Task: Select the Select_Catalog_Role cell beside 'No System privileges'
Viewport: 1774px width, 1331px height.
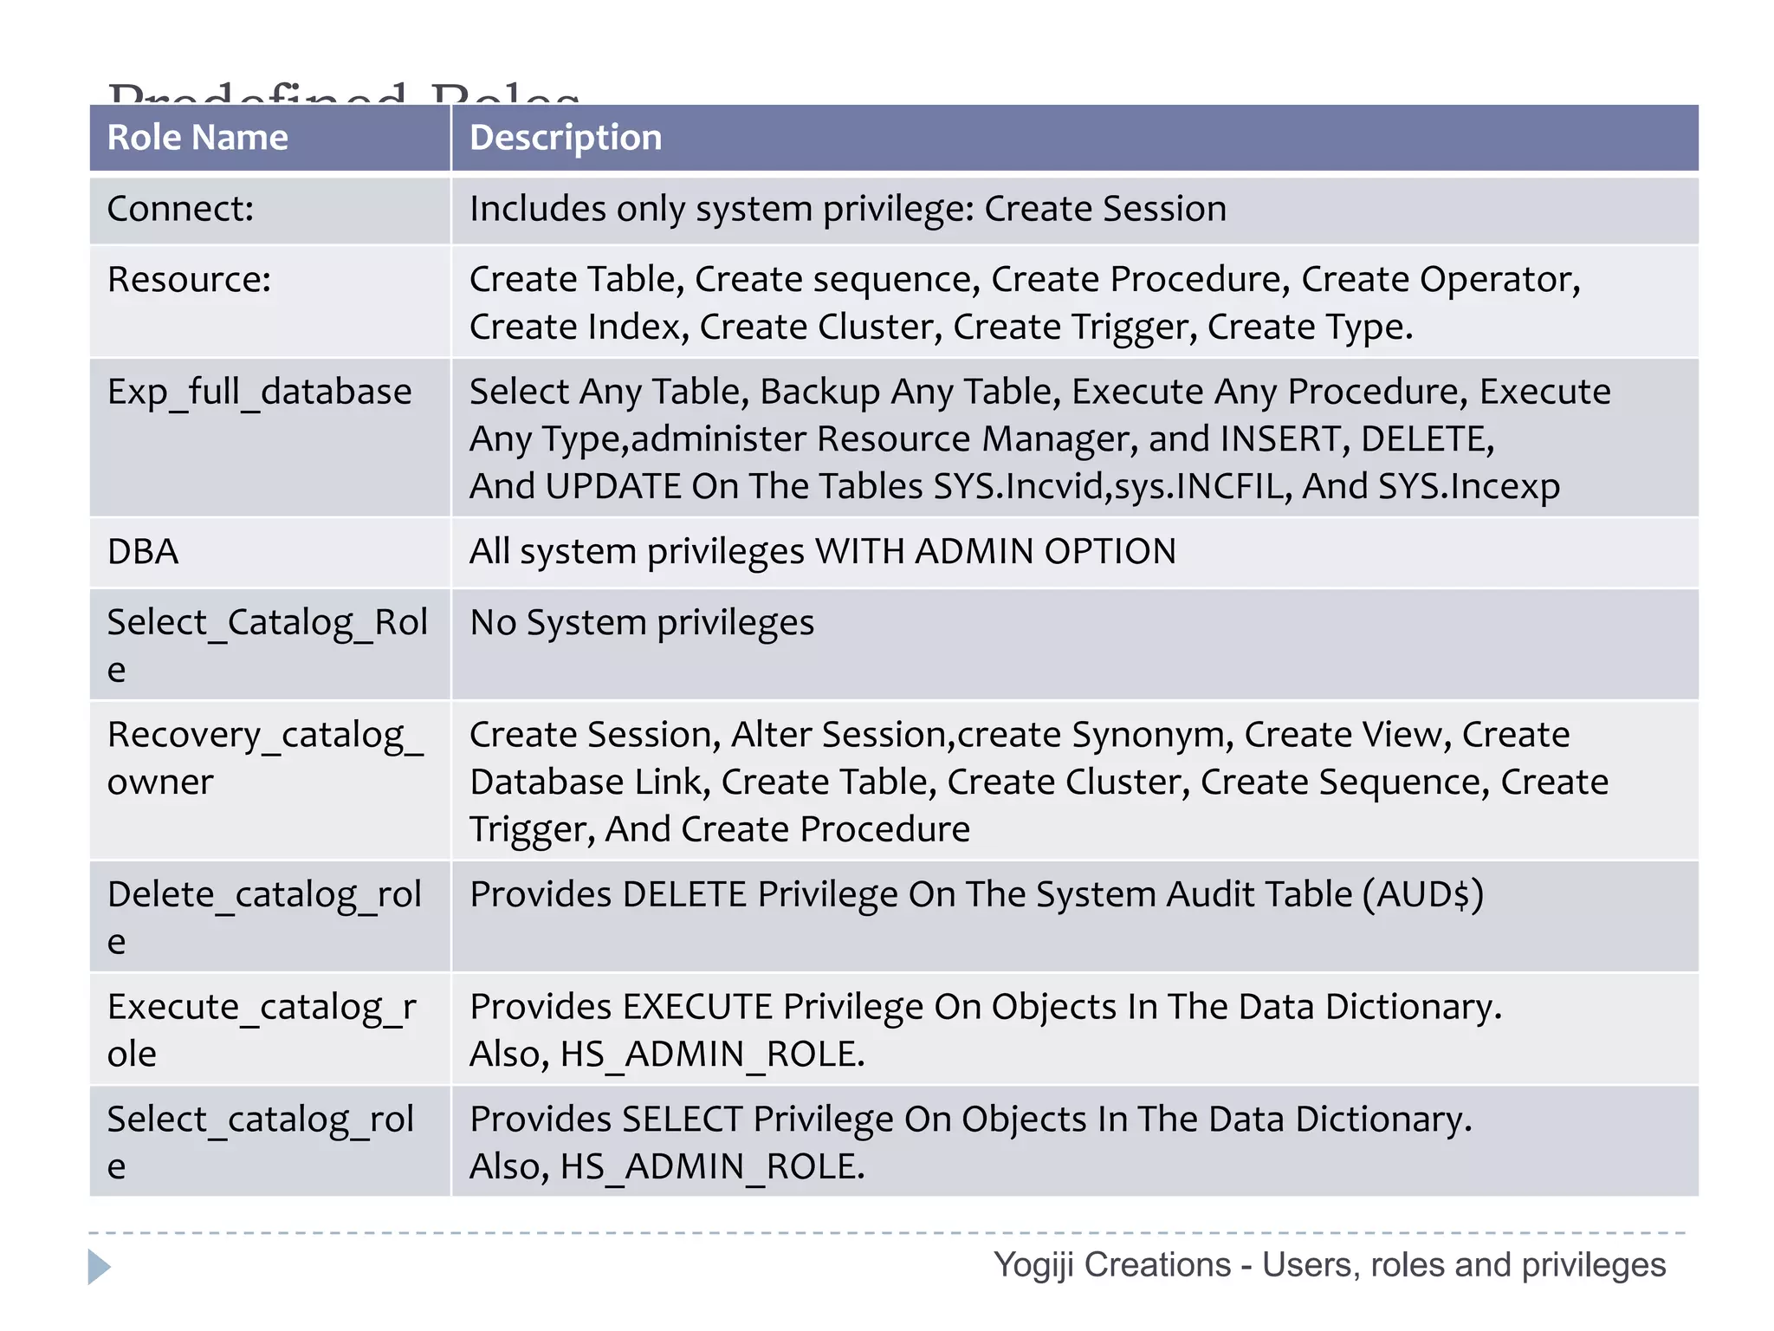Action: (x=269, y=645)
